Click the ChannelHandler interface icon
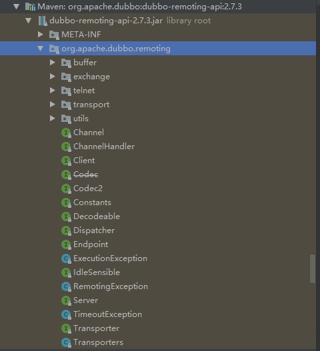The width and height of the screenshot is (320, 351). [x=66, y=147]
